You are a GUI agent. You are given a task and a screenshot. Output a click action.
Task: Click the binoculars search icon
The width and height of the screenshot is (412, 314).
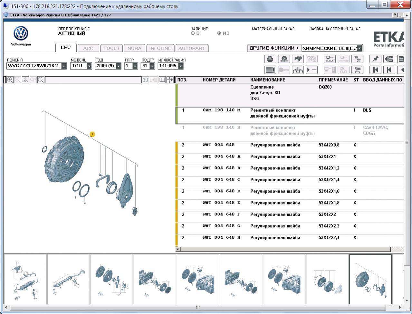(298, 59)
